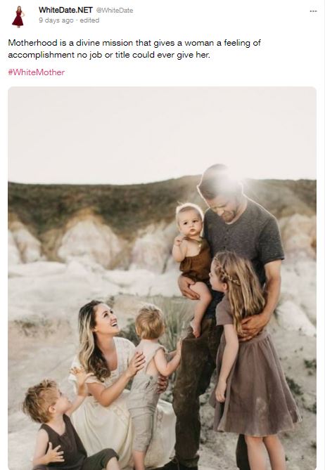Open the '9 days ago' timestamp permalink
Image resolution: width=325 pixels, height=470 pixels.
pos(56,20)
